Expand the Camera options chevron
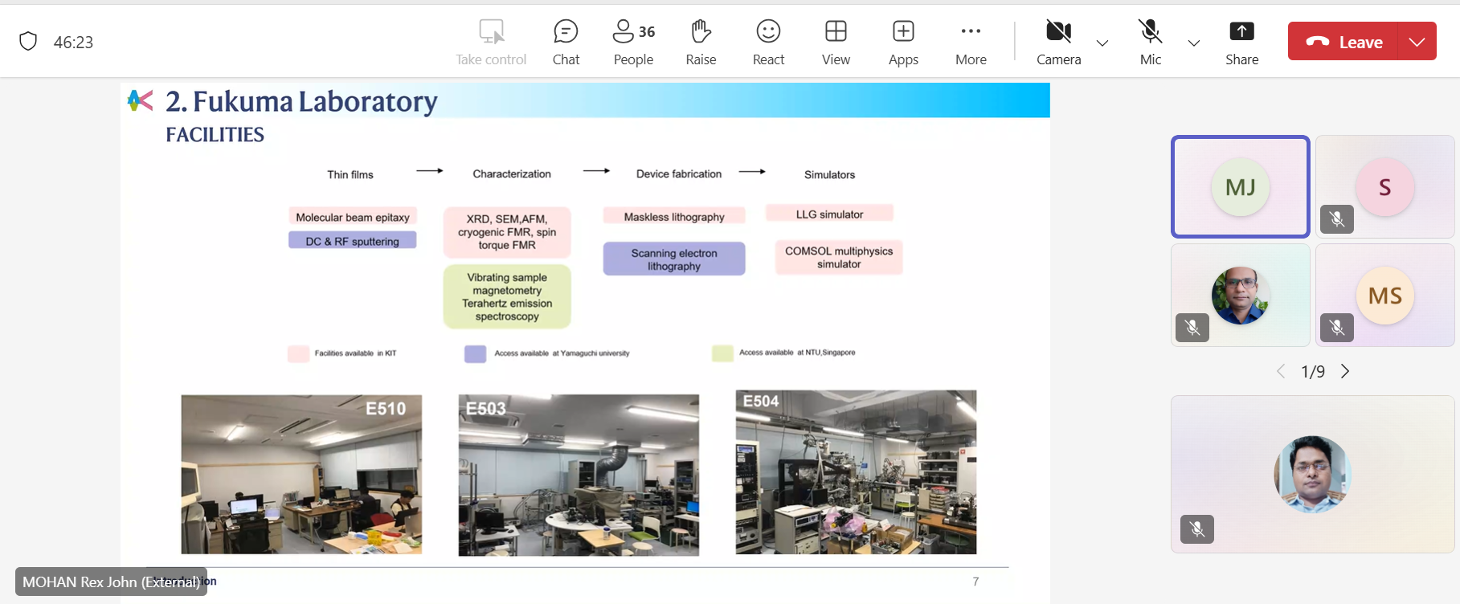The image size is (1460, 604). 1102,43
